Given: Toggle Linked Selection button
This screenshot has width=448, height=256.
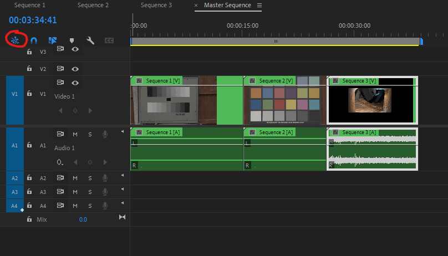Looking at the screenshot, I should 53,40.
